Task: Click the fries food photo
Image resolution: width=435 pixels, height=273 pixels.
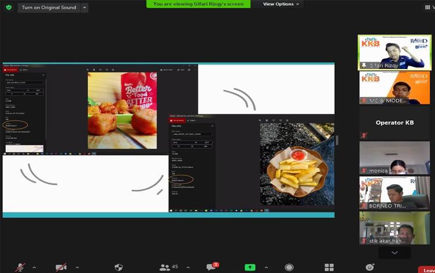Action: [297, 164]
